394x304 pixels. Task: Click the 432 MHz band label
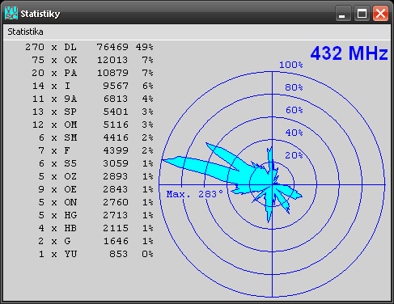(x=349, y=53)
